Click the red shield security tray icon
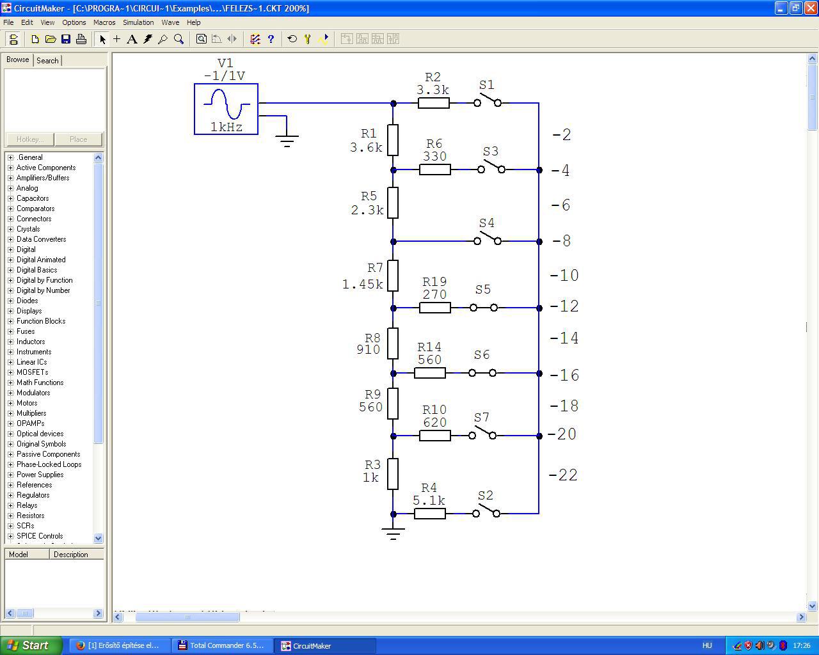Viewport: 819px width, 655px height. pos(748,645)
